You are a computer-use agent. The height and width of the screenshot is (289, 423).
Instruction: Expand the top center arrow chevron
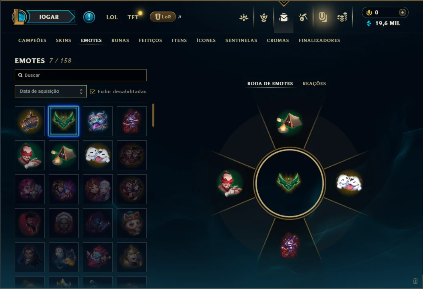(x=283, y=3)
